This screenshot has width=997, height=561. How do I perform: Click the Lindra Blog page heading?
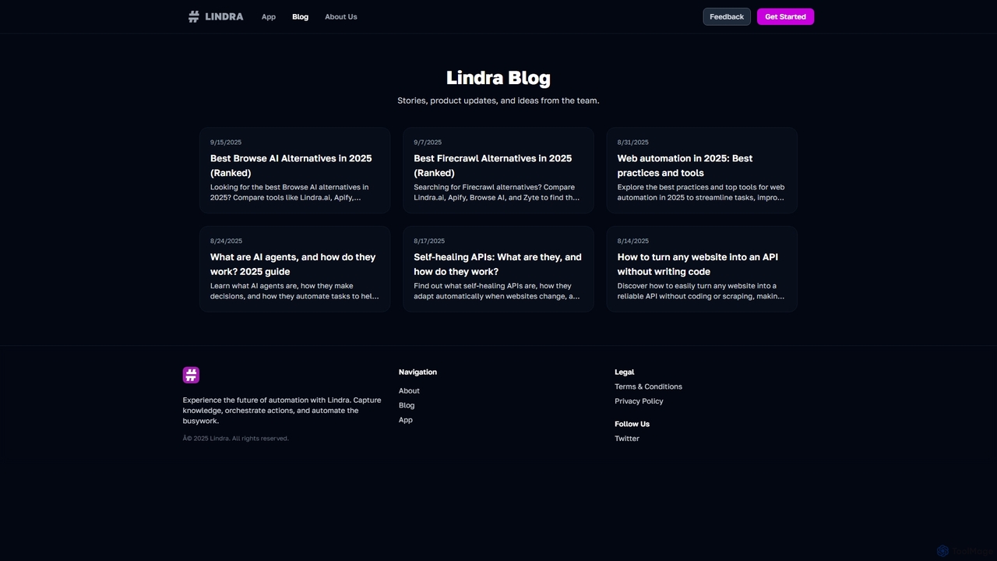tap(498, 78)
